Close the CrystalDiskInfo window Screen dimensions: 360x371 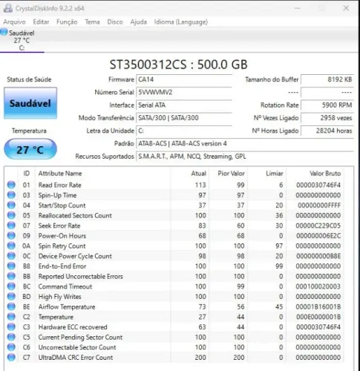coord(346,8)
